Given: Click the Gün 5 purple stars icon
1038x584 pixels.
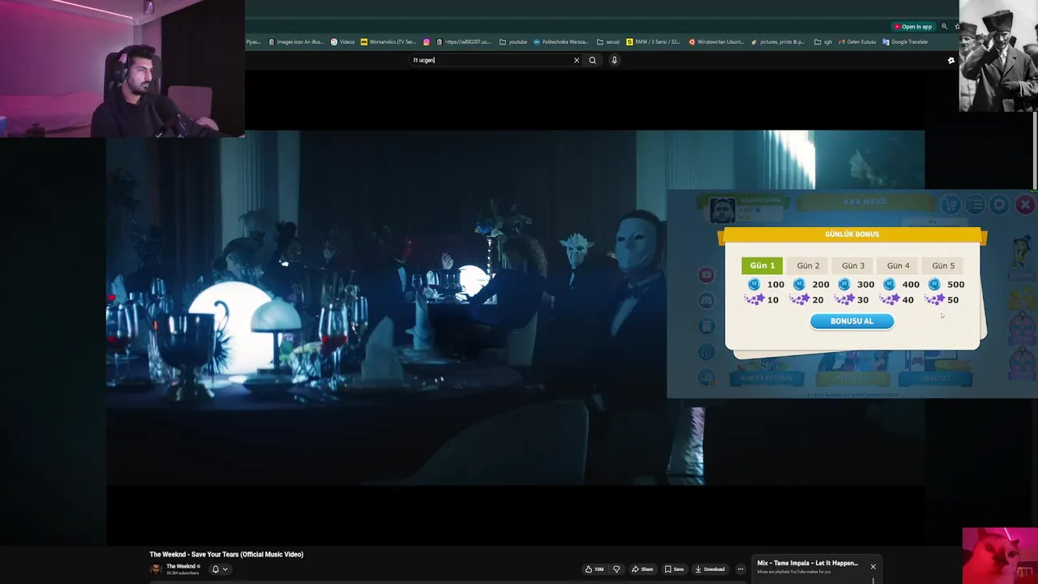Looking at the screenshot, I should [934, 300].
